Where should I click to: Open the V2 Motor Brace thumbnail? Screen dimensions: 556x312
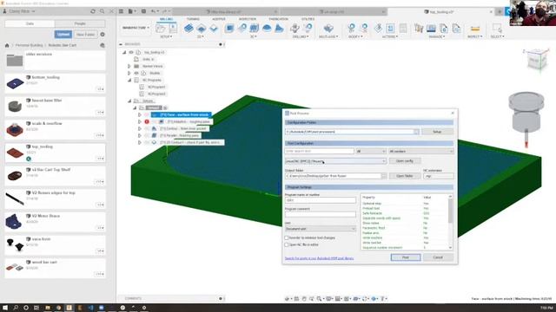(14, 222)
